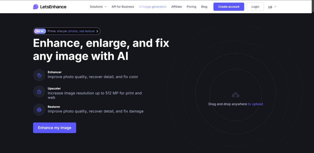This screenshot has height=153, width=314.
Task: Click the Login button
Action: [255, 7]
